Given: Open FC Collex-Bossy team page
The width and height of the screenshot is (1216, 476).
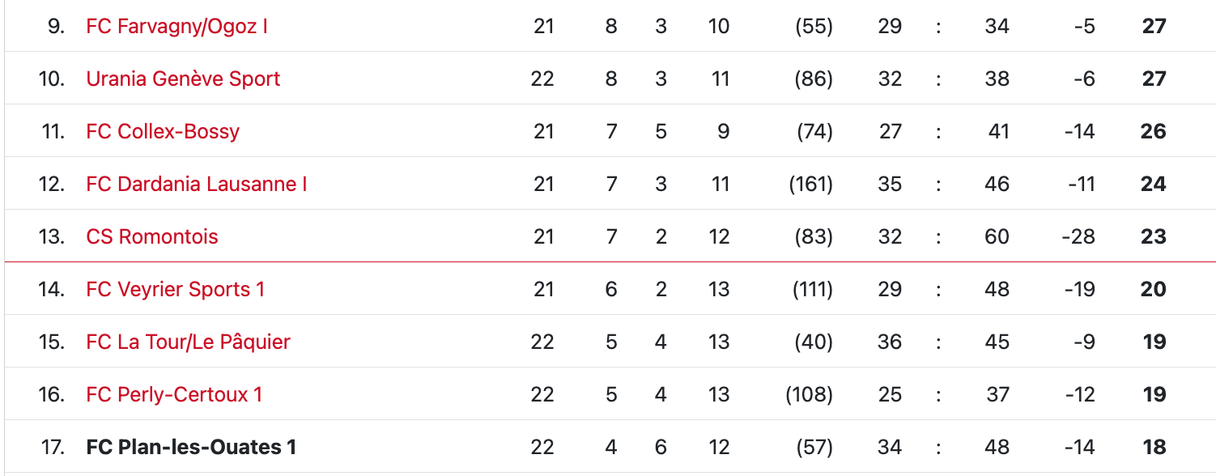Looking at the screenshot, I should coord(163,131).
